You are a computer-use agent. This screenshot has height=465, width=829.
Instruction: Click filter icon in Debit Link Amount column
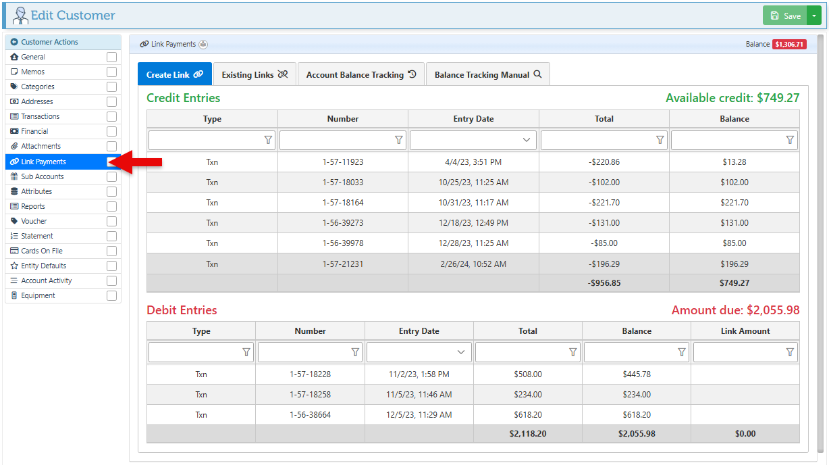tap(790, 352)
